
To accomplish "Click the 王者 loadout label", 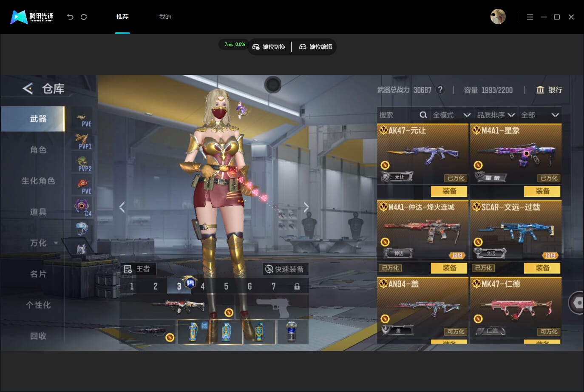I will [x=137, y=269].
